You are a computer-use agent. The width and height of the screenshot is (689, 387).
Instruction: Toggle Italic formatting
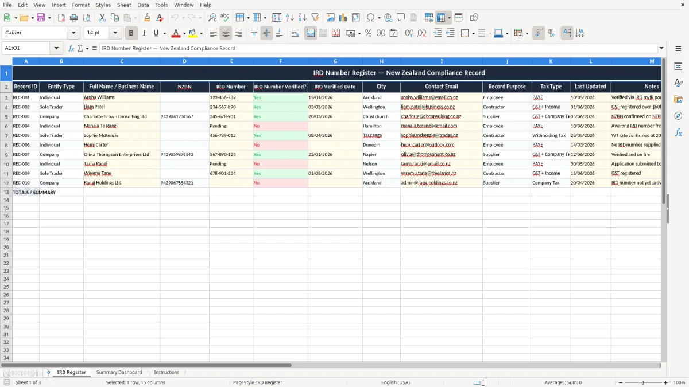[x=144, y=33]
